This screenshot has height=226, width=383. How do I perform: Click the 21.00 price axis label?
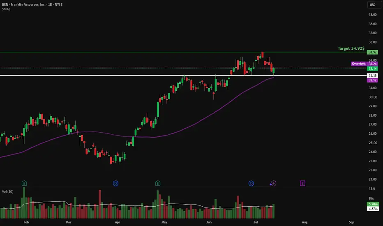372,179
